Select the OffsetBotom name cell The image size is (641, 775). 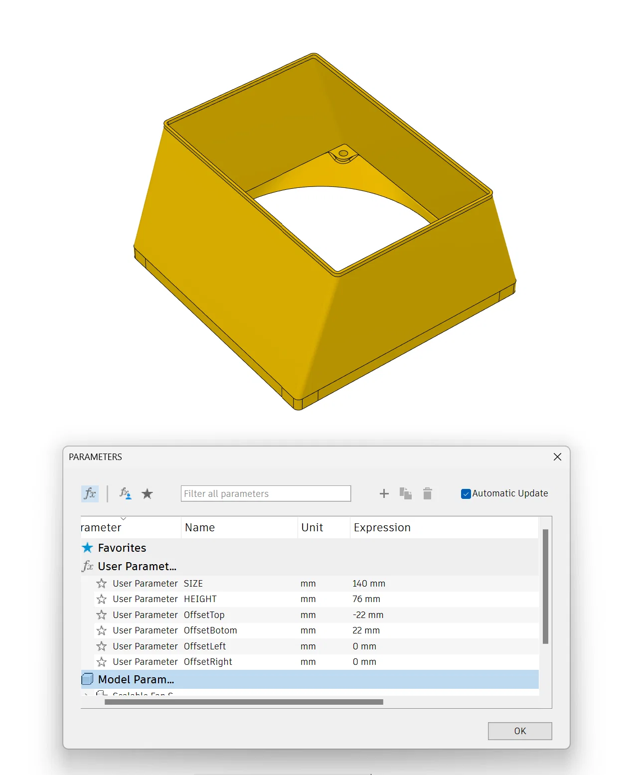210,630
